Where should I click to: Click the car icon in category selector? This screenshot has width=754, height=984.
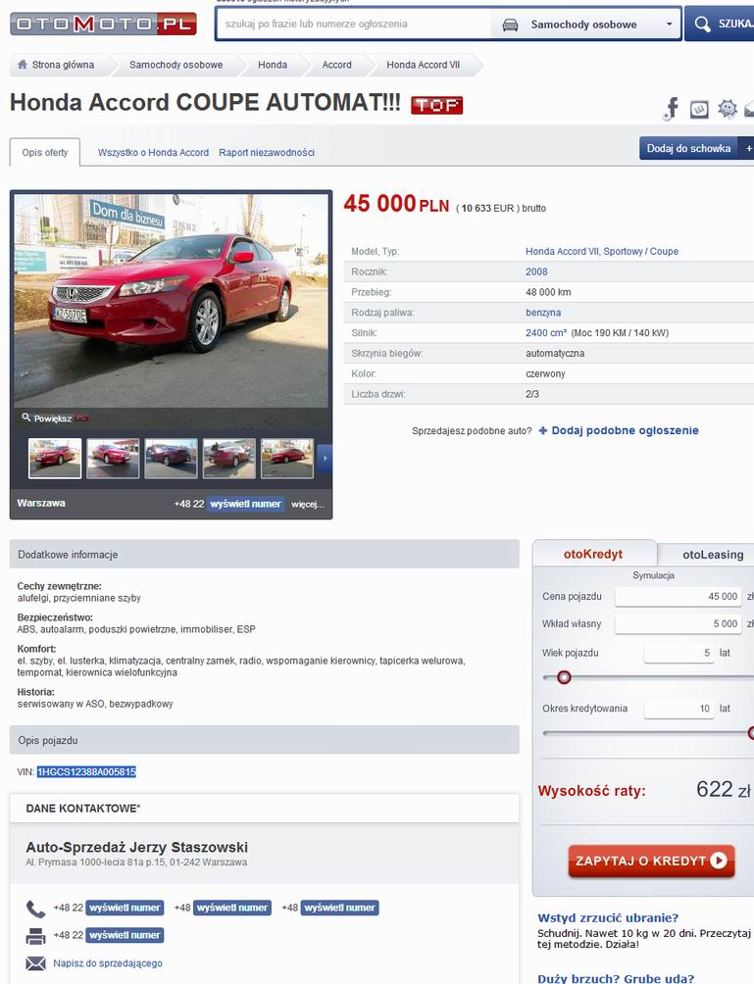pyautogui.click(x=511, y=25)
